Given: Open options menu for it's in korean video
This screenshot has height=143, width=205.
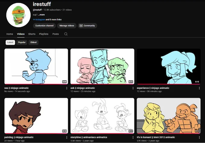Looking at the screenshot, I should [199, 138].
